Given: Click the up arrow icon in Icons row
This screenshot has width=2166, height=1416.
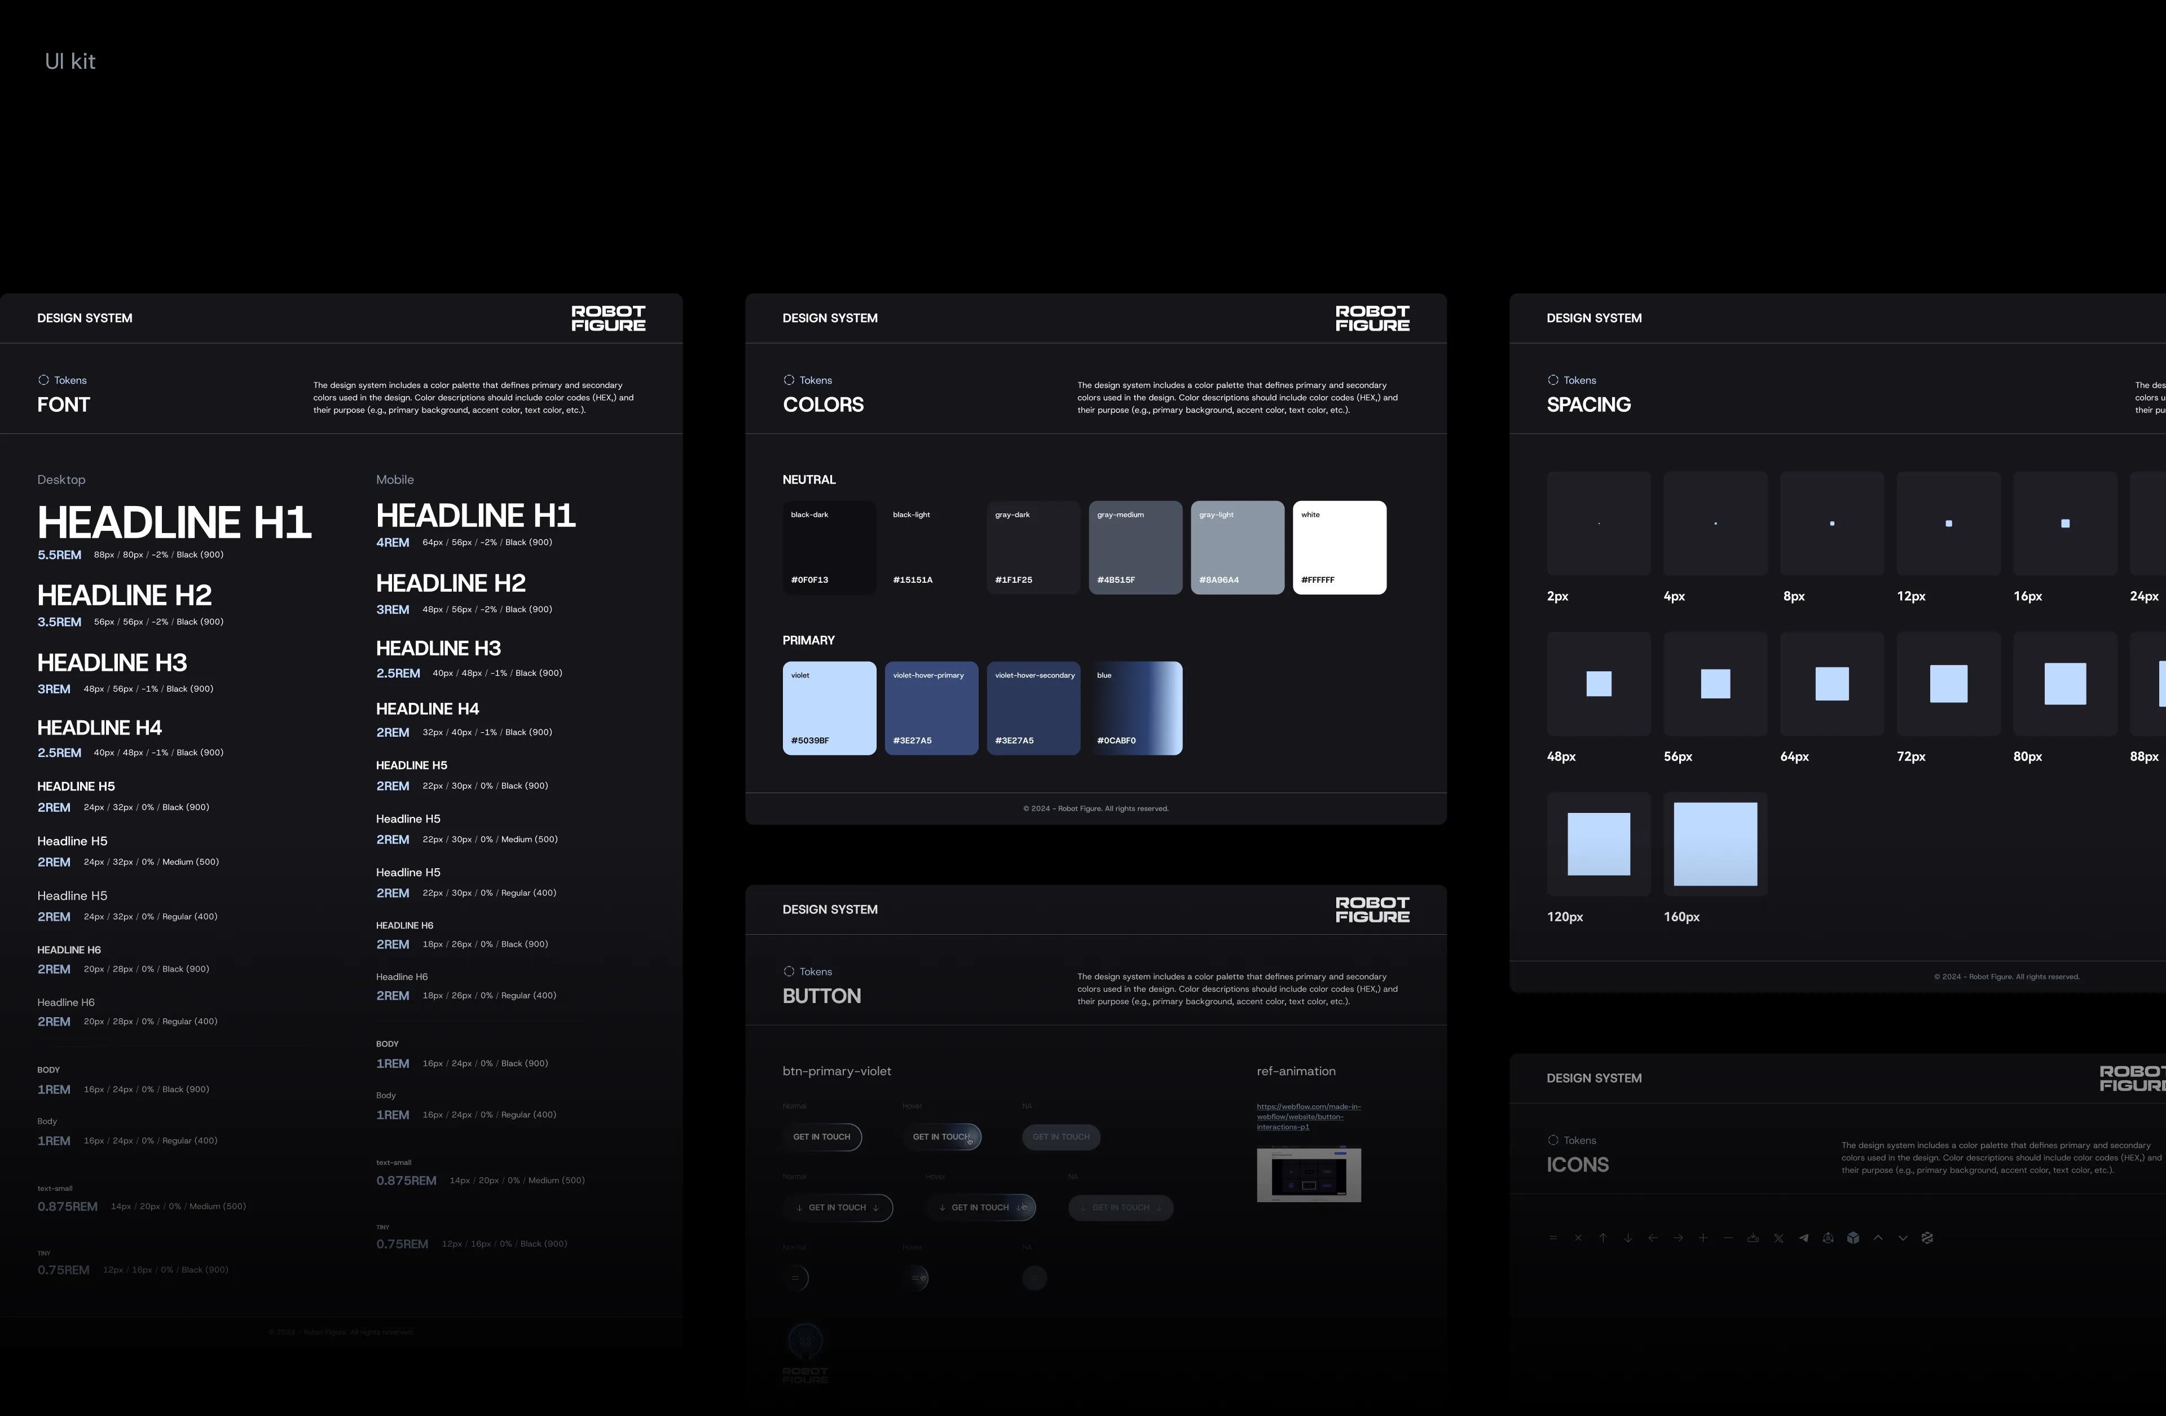Looking at the screenshot, I should (x=1603, y=1238).
